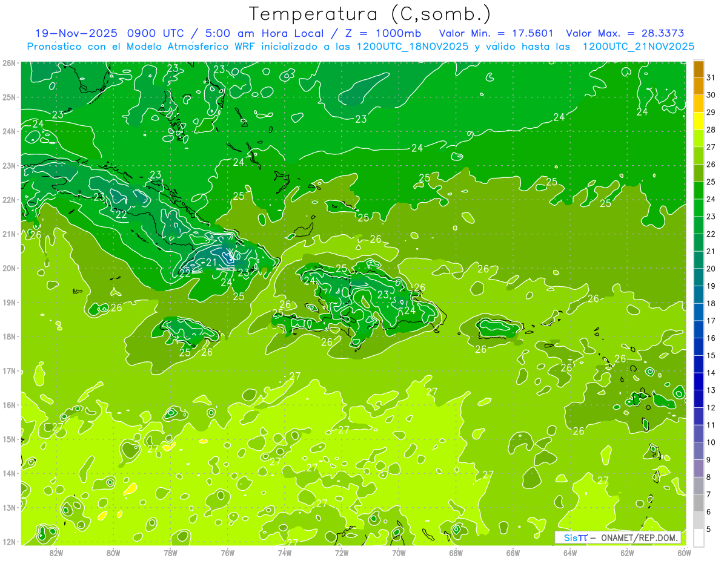The width and height of the screenshot is (727, 561).
Task: Click the "19N" latitude axis label
Action: tap(9, 303)
